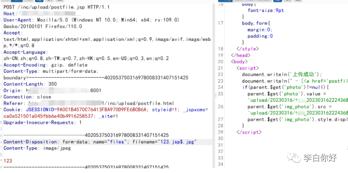Select the Gecko/20100101 Firefox/110.0 line
This screenshot has height=173, width=348.
pyautogui.click(x=43, y=26)
